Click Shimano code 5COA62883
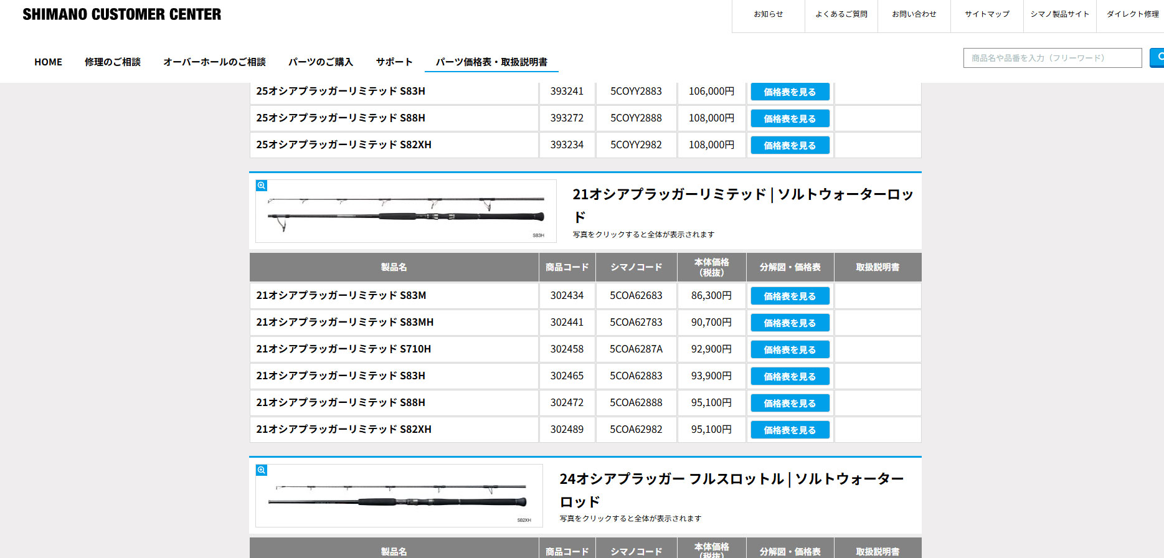The image size is (1164, 558). tap(636, 376)
